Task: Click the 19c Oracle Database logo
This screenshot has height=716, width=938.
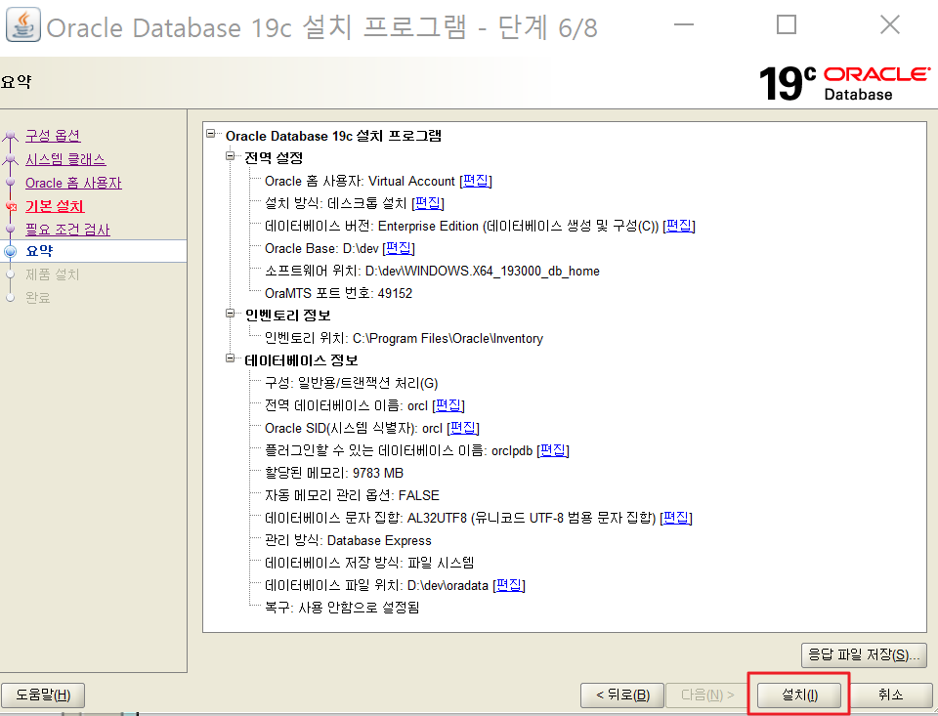Action: coord(844,83)
